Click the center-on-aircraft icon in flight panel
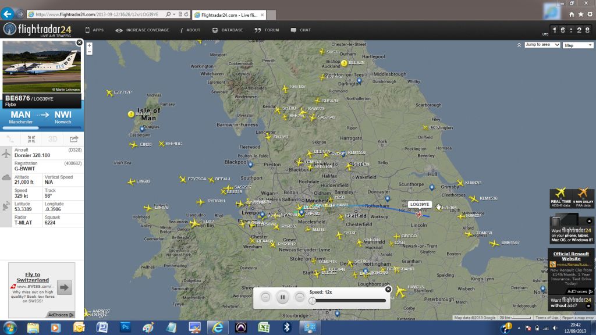 click(x=31, y=139)
